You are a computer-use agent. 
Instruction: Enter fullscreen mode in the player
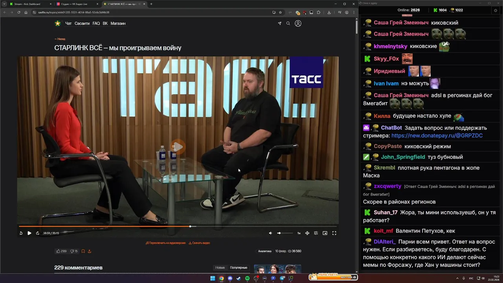(334, 233)
